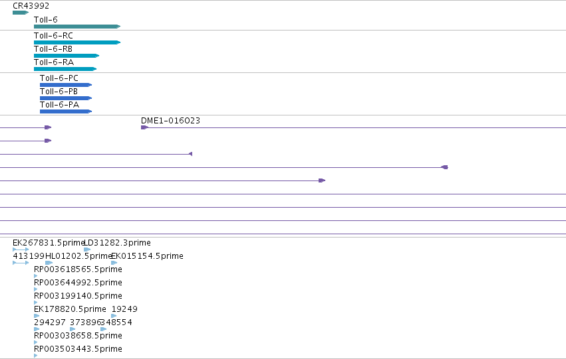This screenshot has height=359, width=566.
Task: Click the EK015154.5prime EST arrow glyph
Action: coord(114,263)
